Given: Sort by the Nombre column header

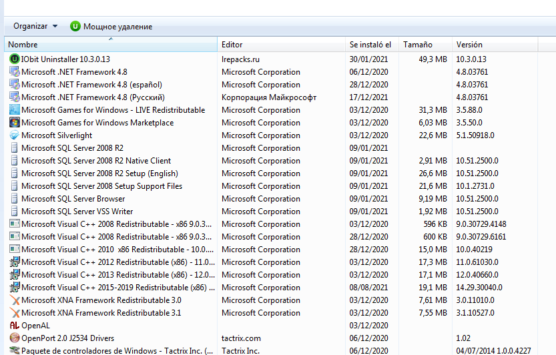Looking at the screenshot, I should (x=111, y=44).
